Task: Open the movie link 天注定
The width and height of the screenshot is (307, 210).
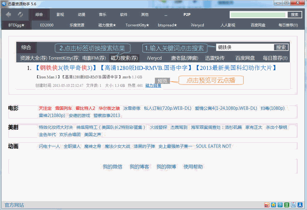Action: (x=45, y=108)
